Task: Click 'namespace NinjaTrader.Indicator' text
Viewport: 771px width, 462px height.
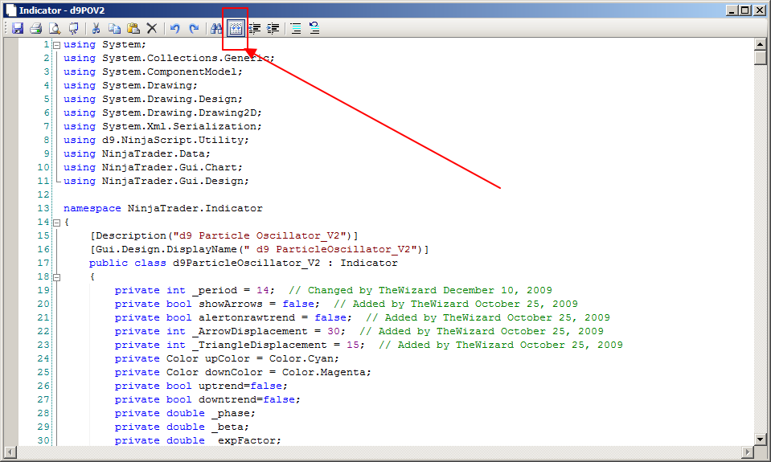Action: click(x=162, y=208)
